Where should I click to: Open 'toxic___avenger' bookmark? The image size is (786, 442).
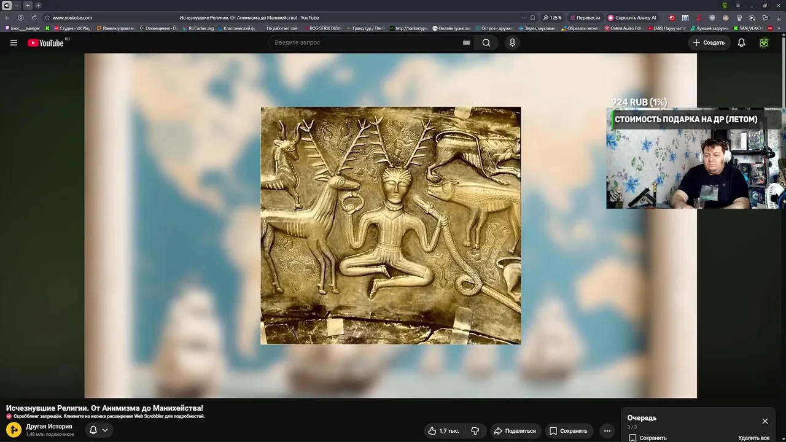[x=23, y=28]
